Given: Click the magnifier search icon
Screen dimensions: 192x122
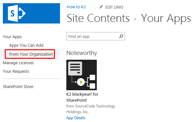Looking at the screenshot, I should point(121,36).
